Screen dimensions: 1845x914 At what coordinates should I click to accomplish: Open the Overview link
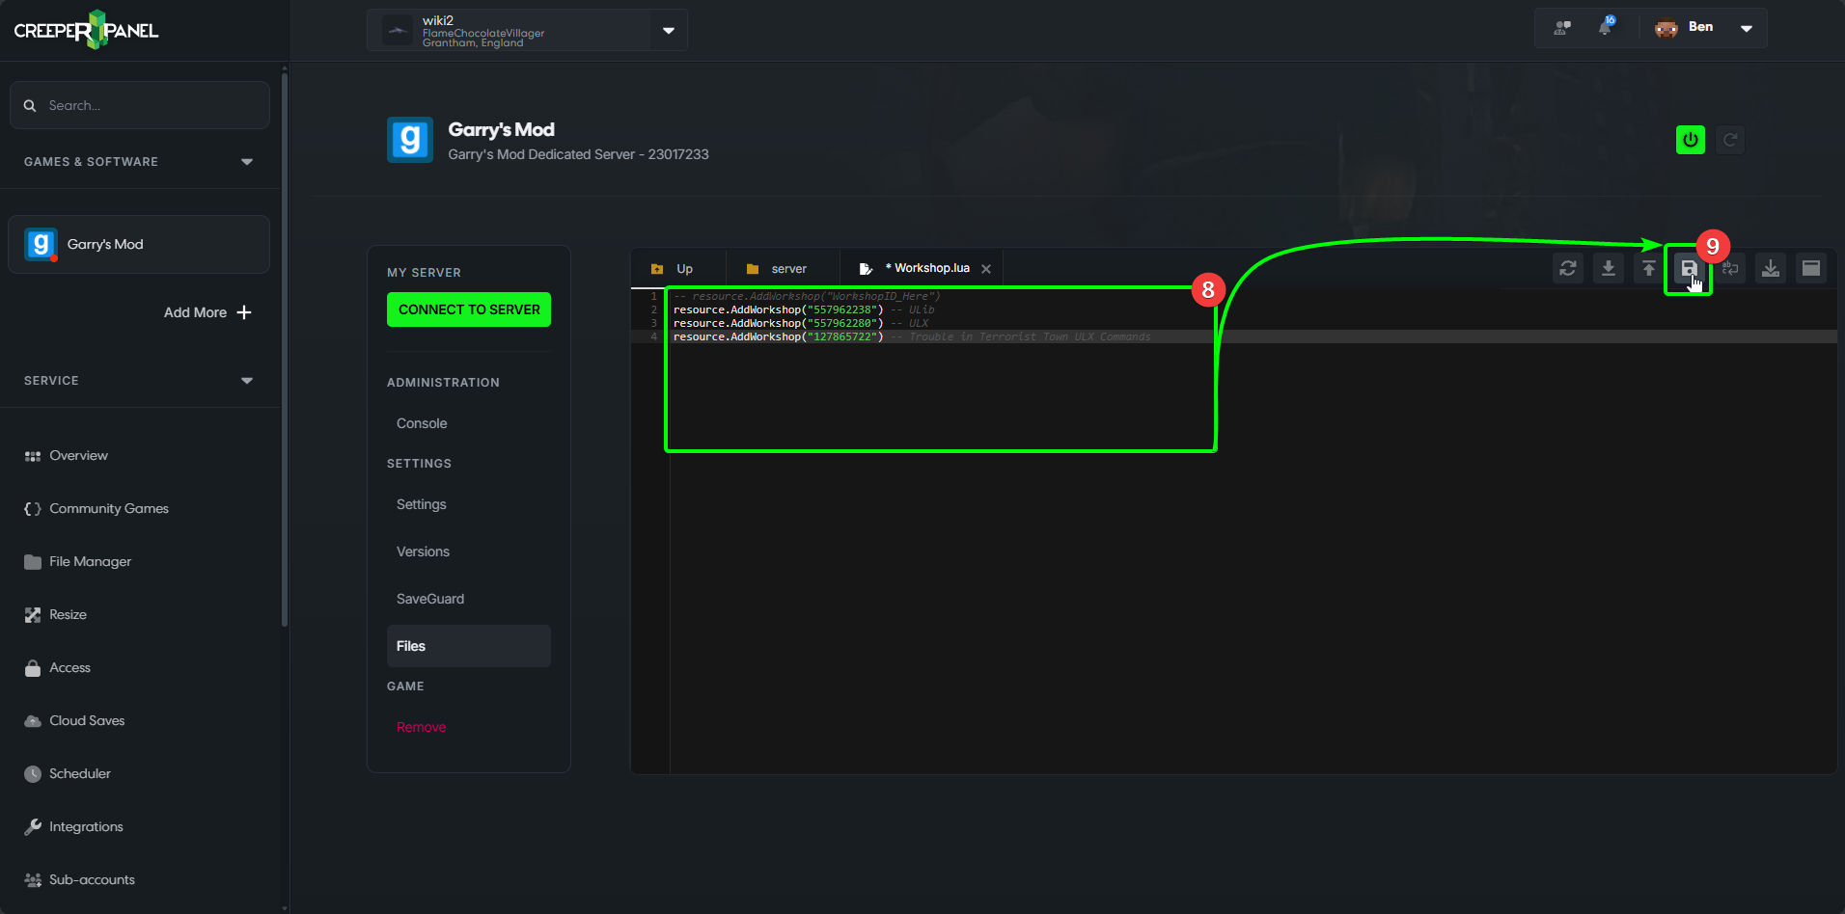pos(78,456)
